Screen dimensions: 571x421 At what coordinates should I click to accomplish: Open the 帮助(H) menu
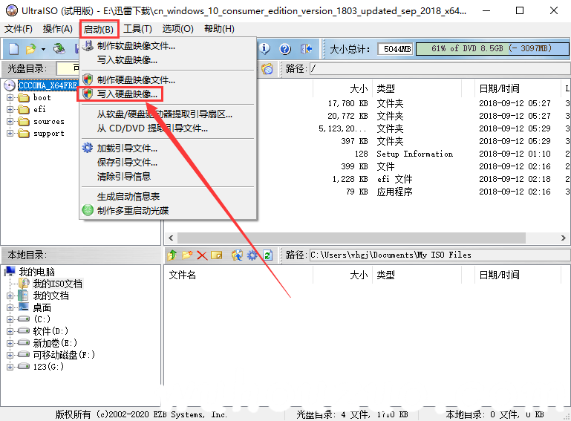219,29
